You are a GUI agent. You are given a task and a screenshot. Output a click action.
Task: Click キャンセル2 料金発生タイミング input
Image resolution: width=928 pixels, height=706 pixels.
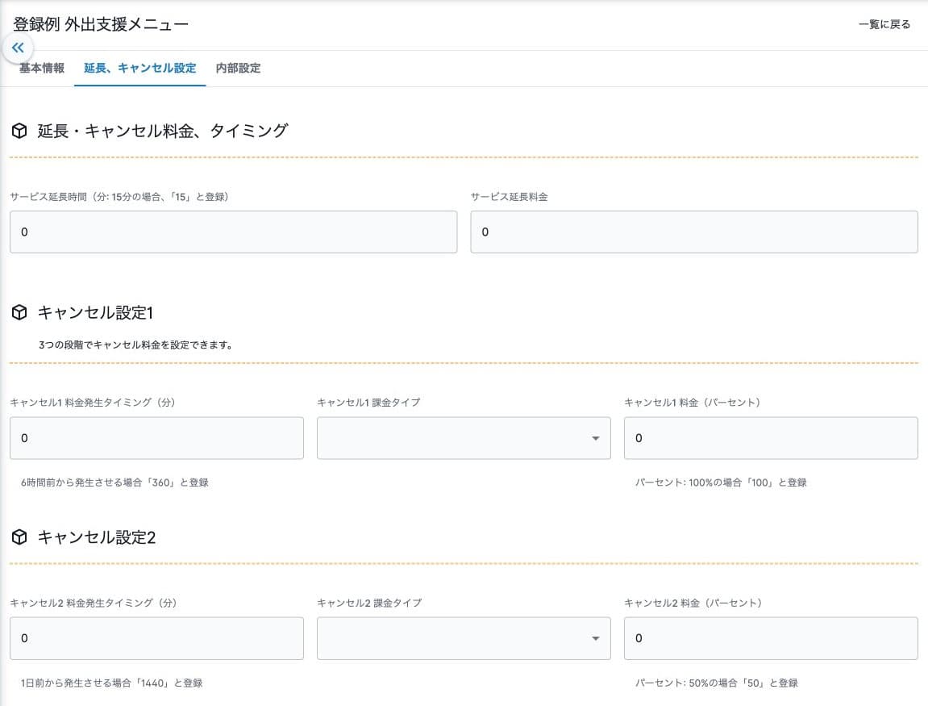tap(157, 638)
